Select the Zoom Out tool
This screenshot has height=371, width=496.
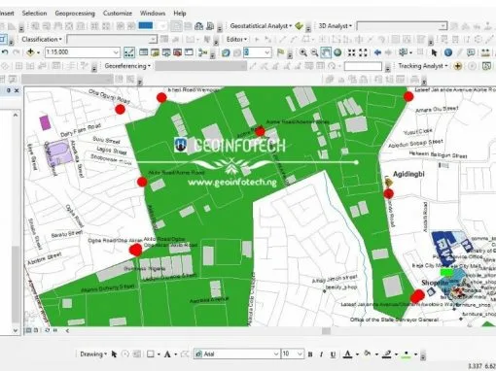[x=314, y=52]
